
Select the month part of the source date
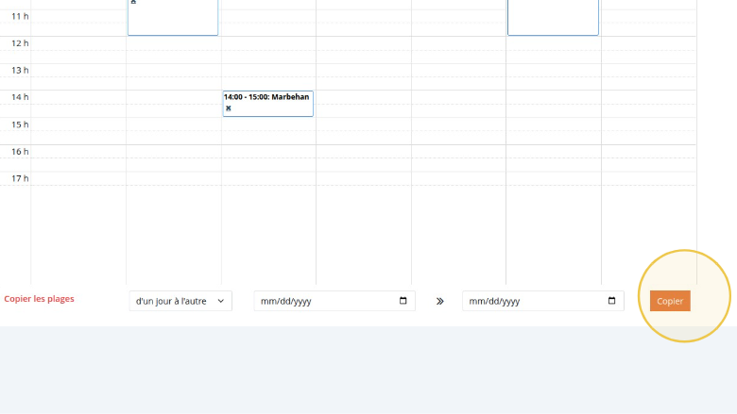(x=268, y=302)
